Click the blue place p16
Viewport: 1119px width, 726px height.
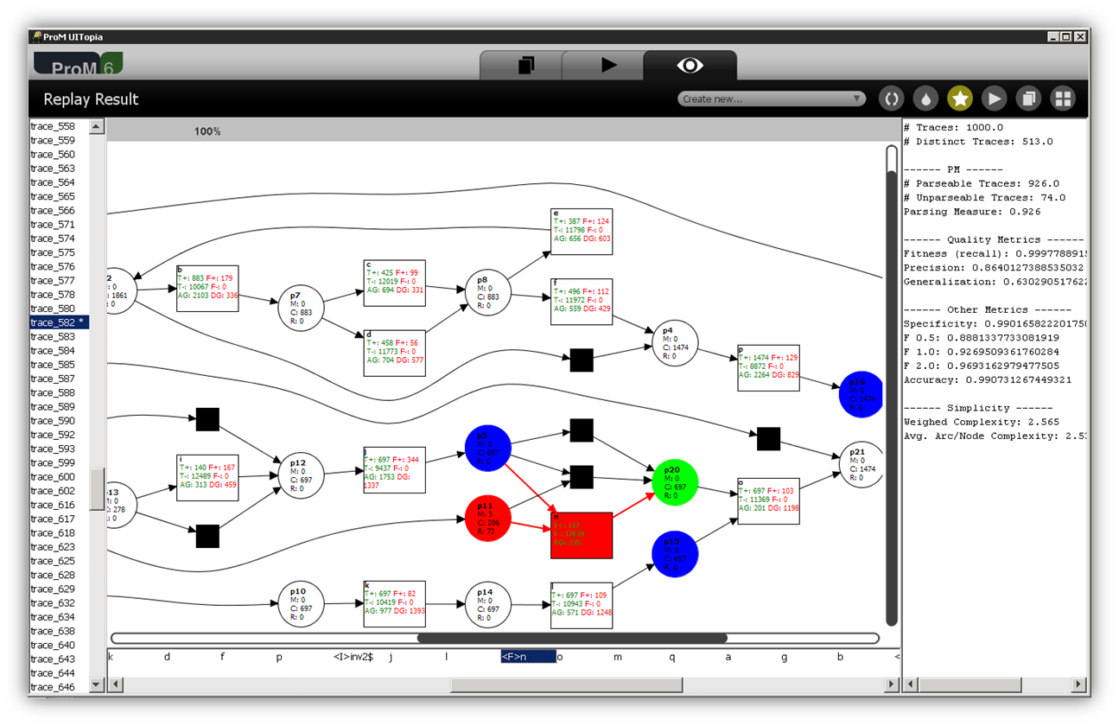tap(861, 395)
